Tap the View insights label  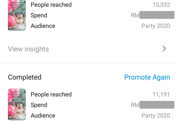pos(28,49)
